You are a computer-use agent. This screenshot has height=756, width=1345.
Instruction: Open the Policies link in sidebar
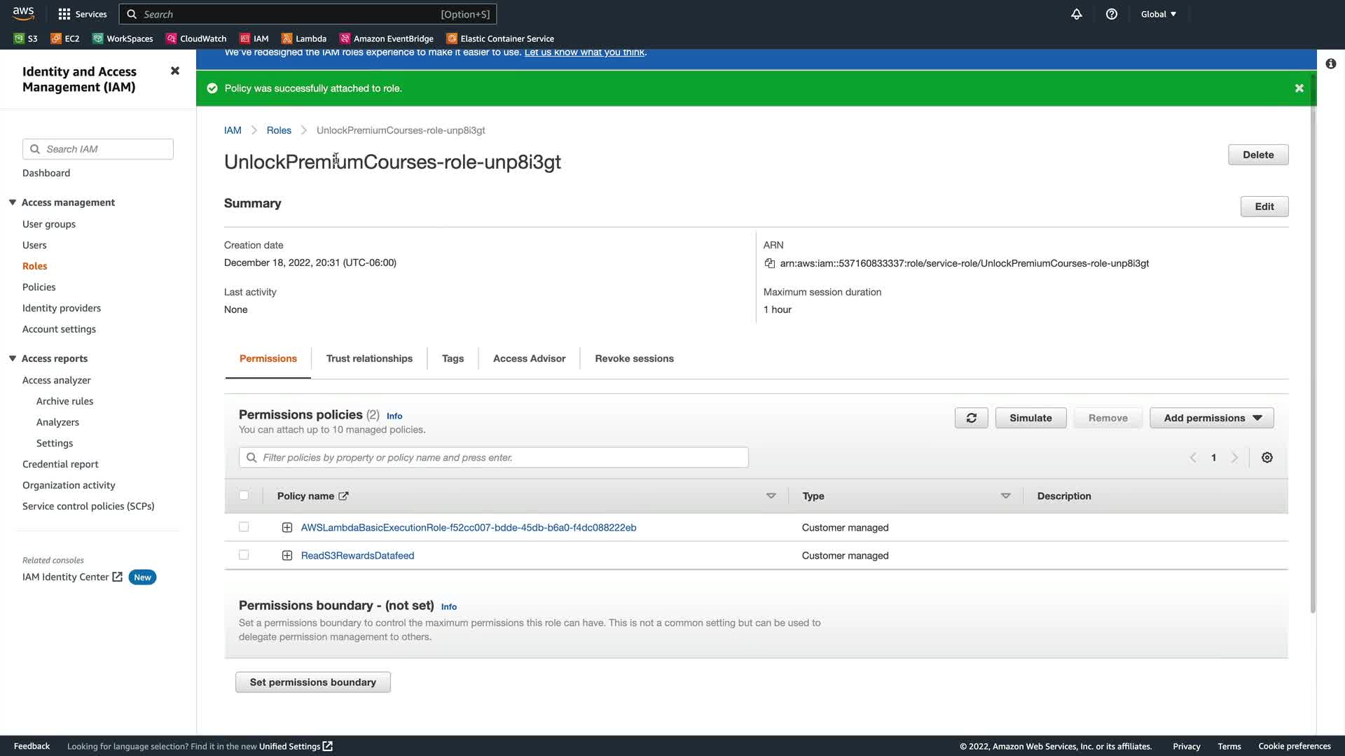(x=39, y=287)
